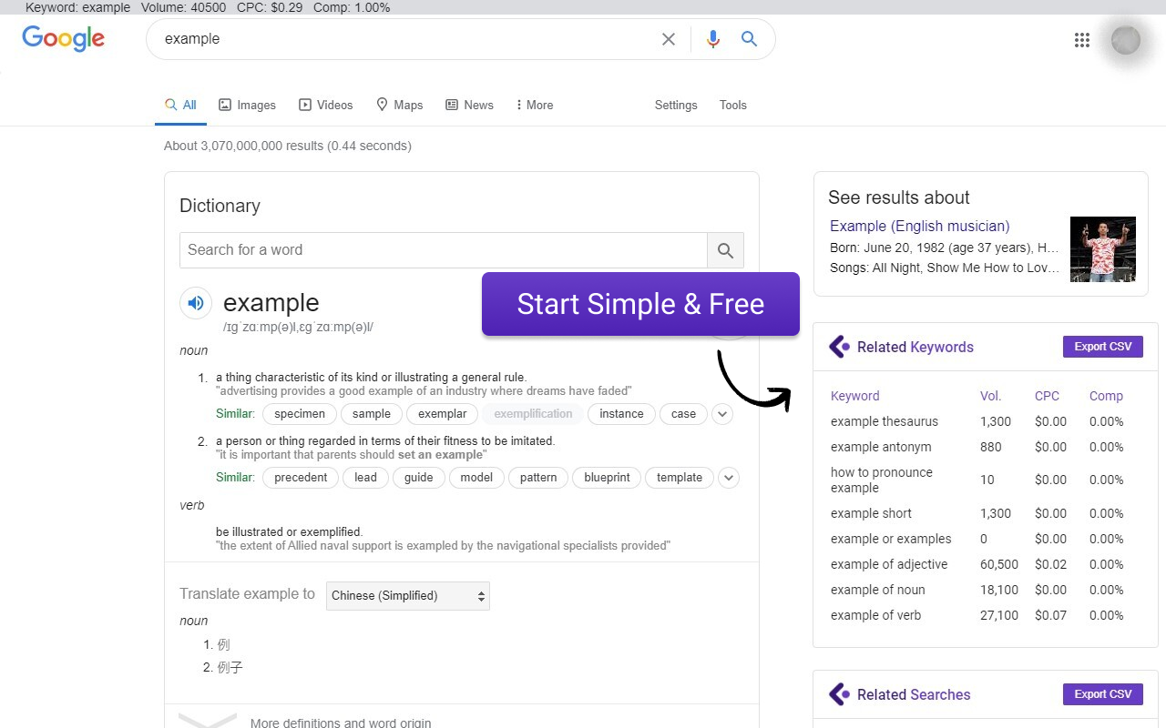This screenshot has height=728, width=1166.
Task: Expand more synonyms after 'template'
Action: tap(728, 478)
